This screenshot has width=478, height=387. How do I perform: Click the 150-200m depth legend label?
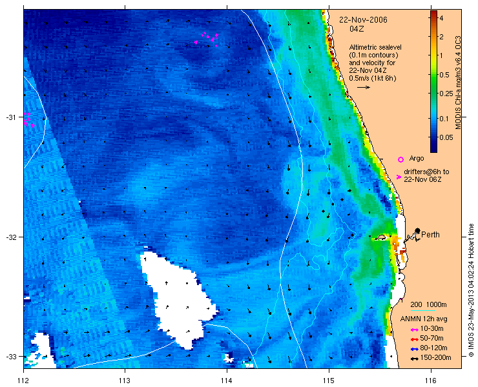coord(435,358)
